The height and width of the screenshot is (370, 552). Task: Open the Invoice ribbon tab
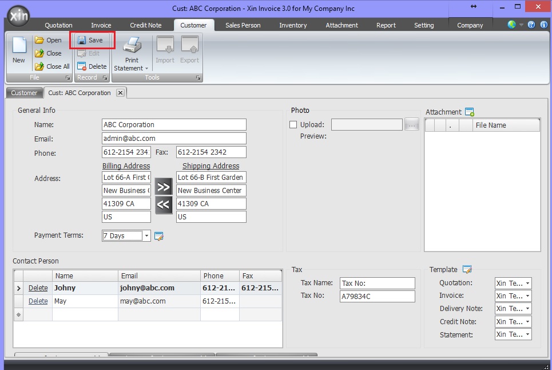(101, 25)
